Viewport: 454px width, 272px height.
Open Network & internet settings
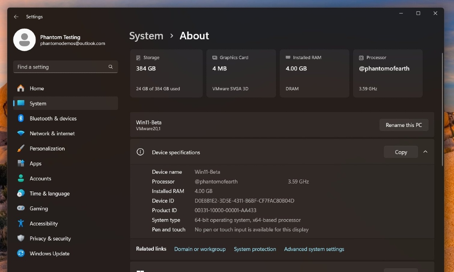coord(52,133)
